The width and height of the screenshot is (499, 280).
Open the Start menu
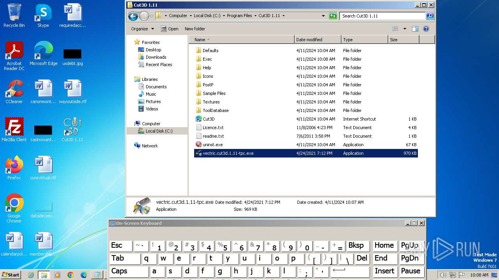click(11, 275)
